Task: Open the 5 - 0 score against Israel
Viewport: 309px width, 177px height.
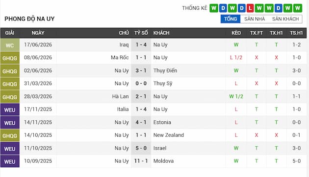Action: pyautogui.click(x=141, y=148)
